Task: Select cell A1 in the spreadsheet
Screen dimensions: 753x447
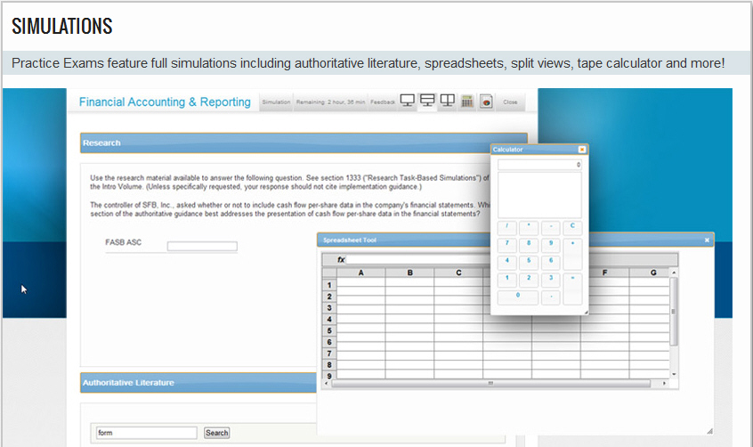Action: pos(361,284)
